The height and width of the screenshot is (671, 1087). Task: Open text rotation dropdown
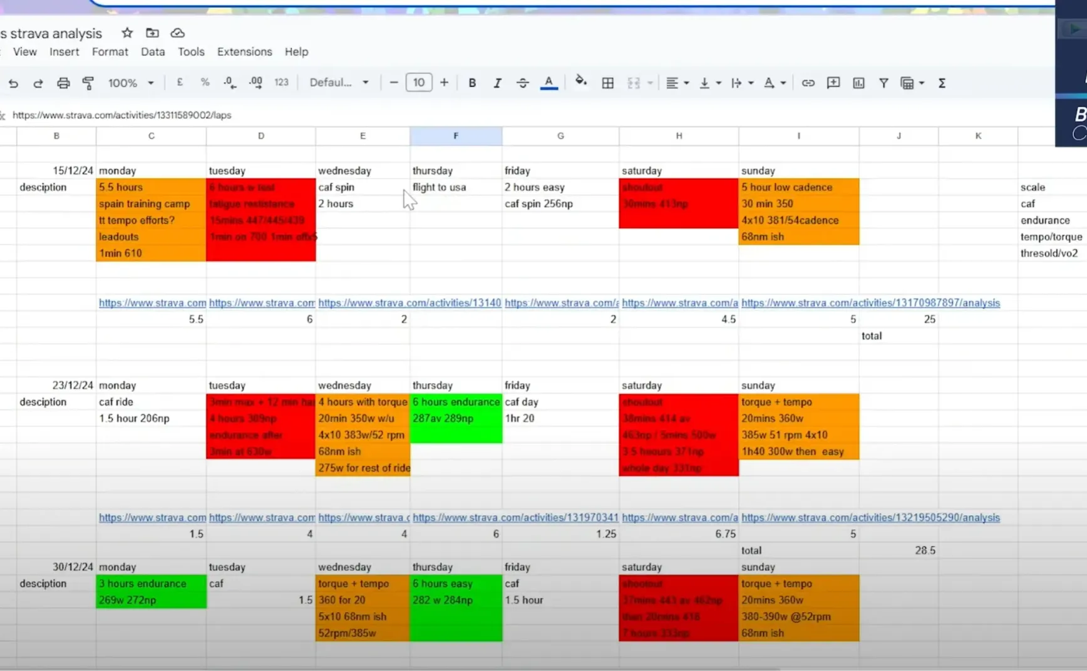[x=775, y=83]
